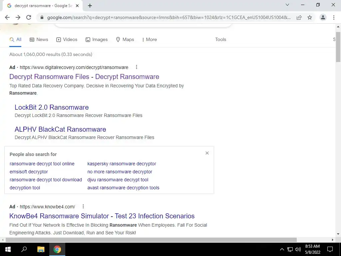Open a new browser tab

click(90, 6)
